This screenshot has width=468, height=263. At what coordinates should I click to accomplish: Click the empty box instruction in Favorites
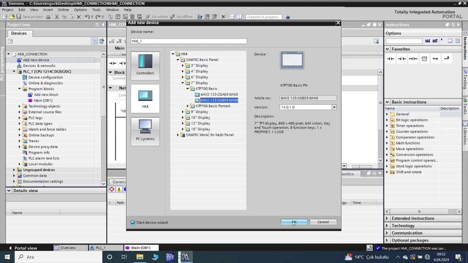(424, 58)
